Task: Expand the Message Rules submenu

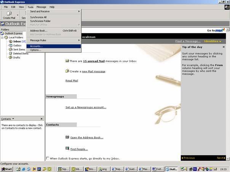Action: [x=54, y=40]
